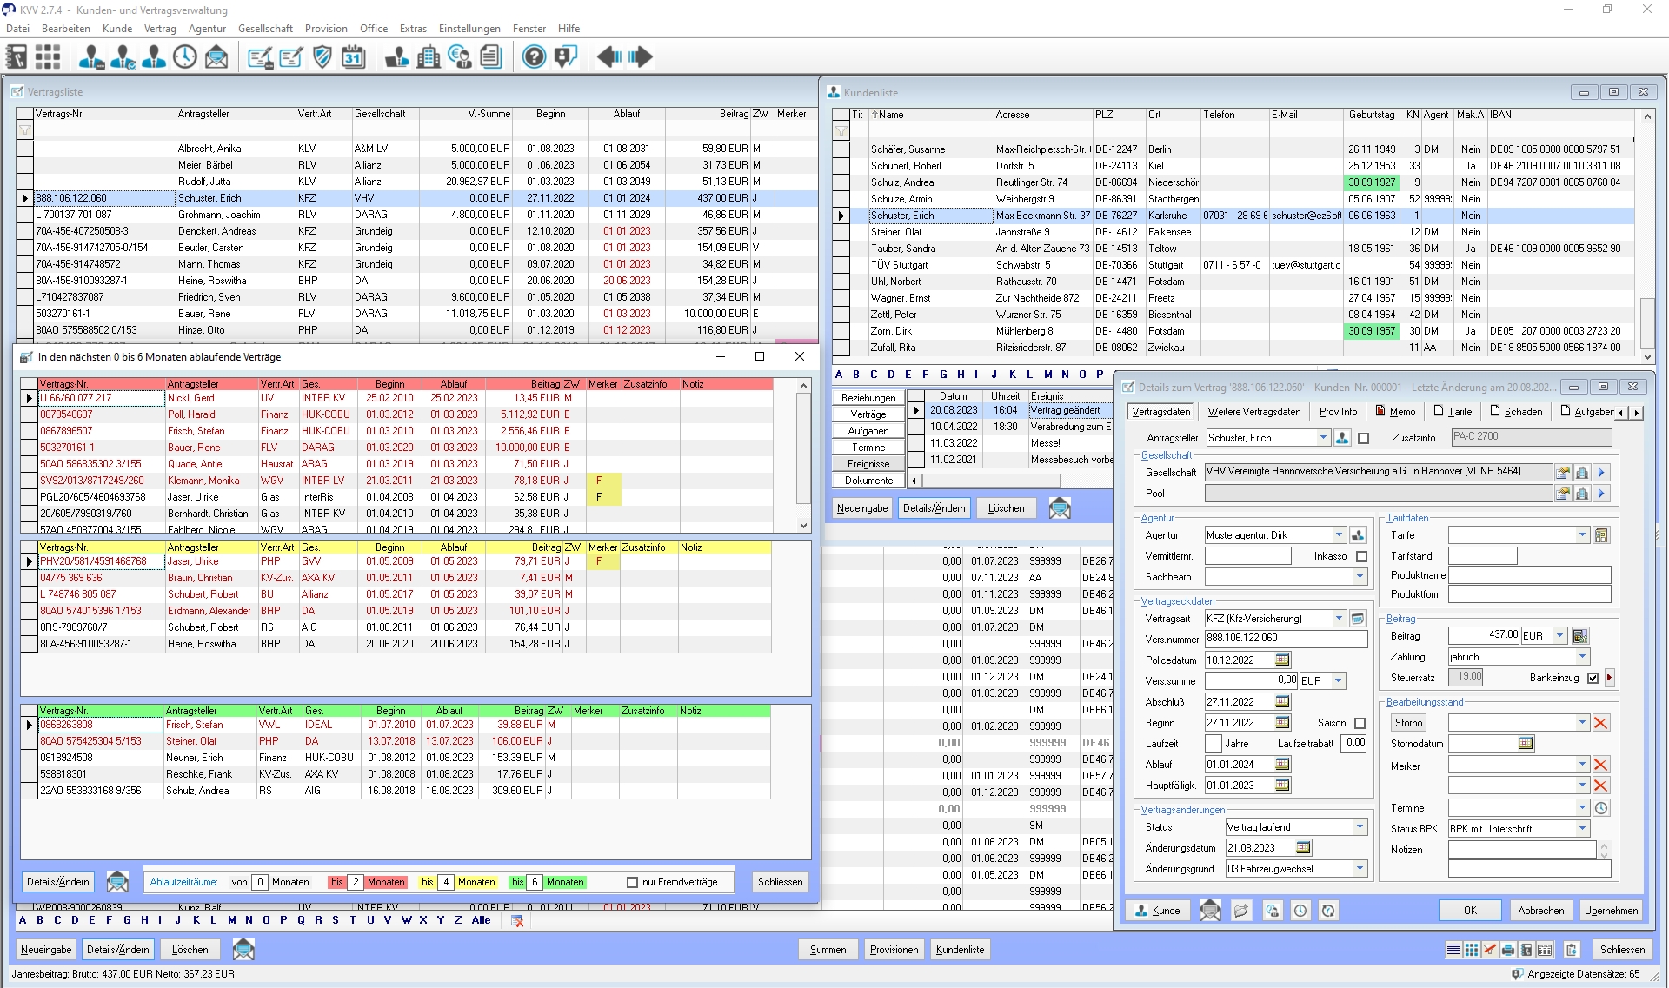
Task: Click the shield icon in toolbar
Action: (322, 57)
